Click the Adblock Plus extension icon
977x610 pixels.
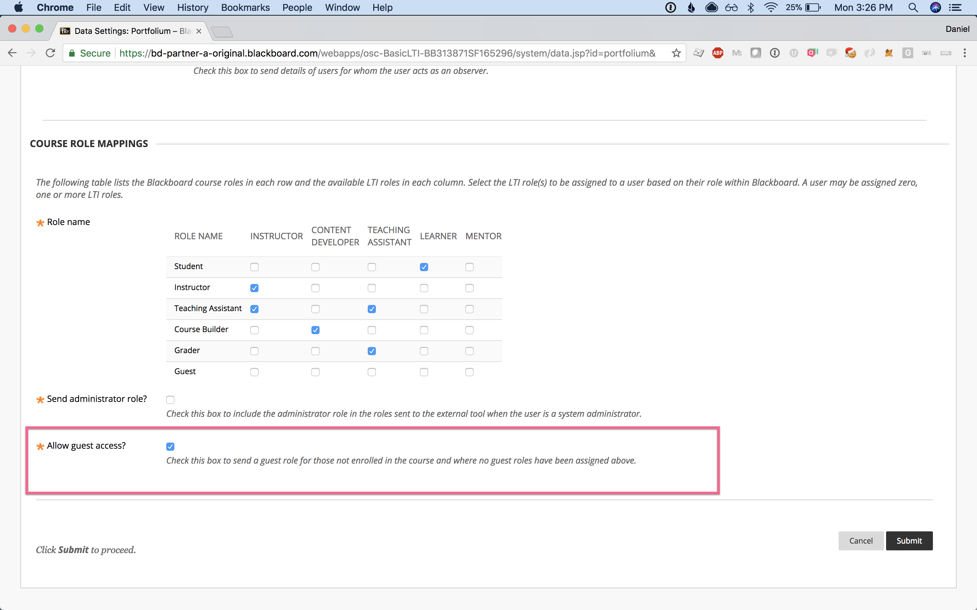tap(717, 53)
